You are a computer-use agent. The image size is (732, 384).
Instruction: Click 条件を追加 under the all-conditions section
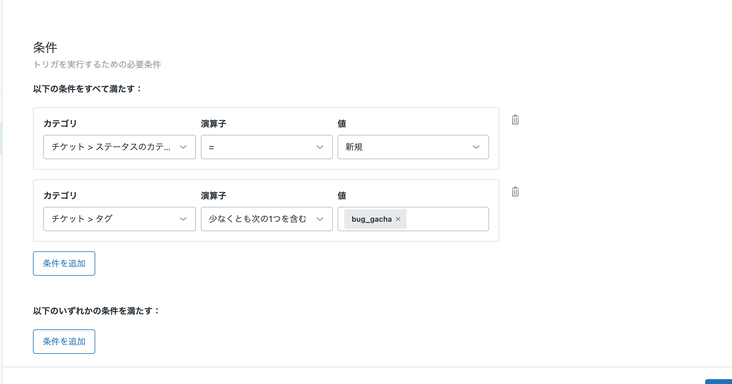[64, 264]
